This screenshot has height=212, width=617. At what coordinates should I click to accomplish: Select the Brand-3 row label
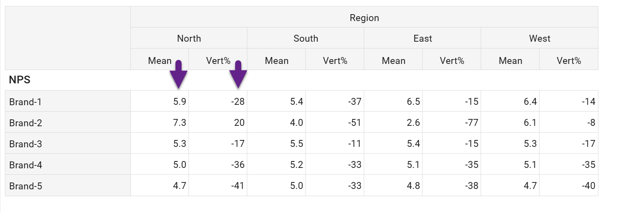[x=26, y=144]
